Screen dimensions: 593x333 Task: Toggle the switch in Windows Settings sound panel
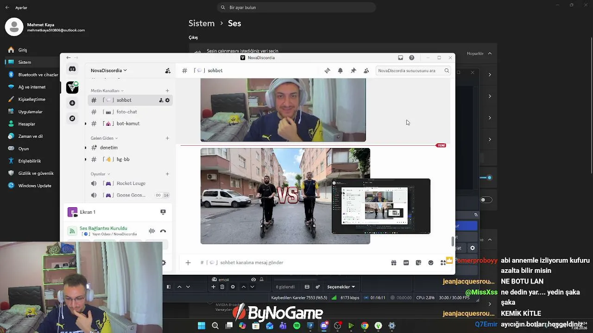point(486,200)
